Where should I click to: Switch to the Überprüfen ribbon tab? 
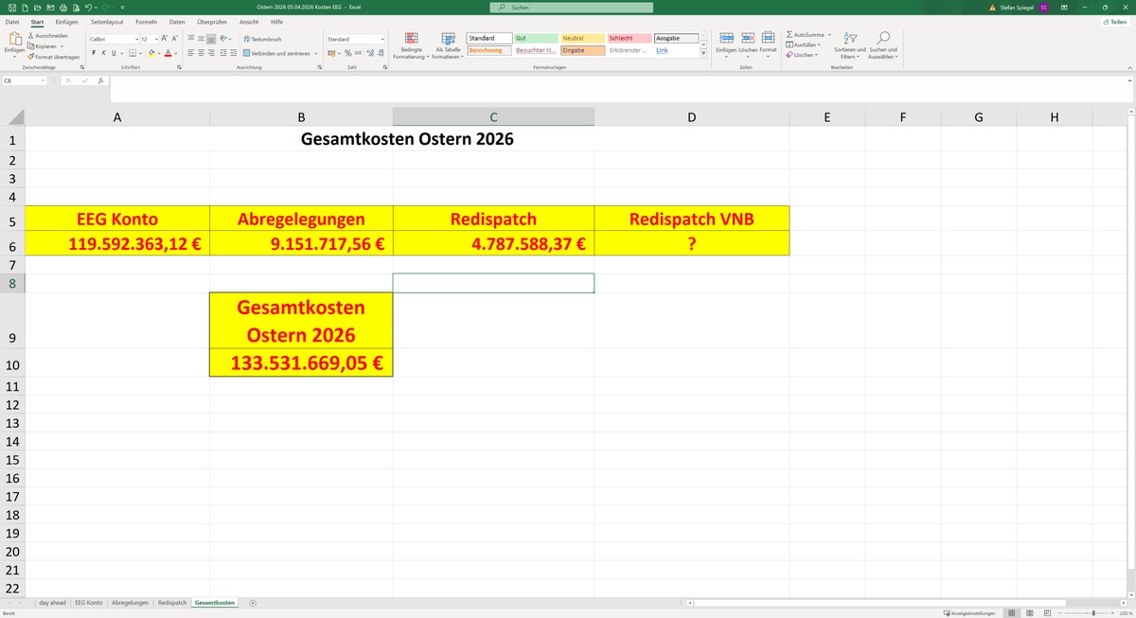point(210,22)
